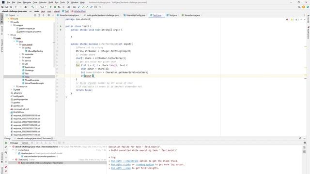Viewport: 310px width, 174px height.
Task: Open the Navigate menu
Action: (x=27, y=2)
